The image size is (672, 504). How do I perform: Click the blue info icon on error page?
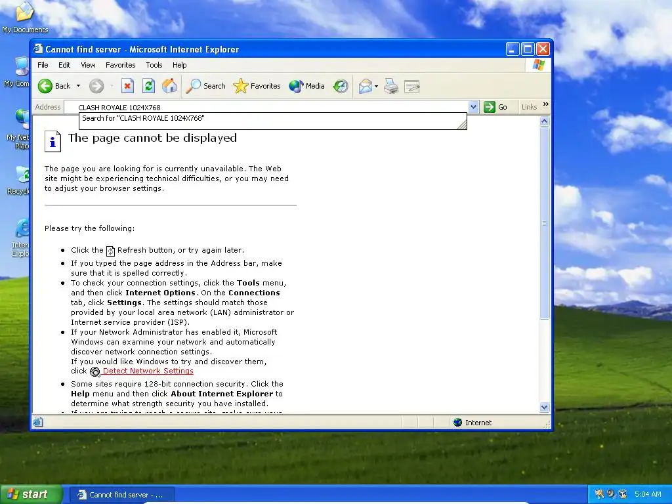coord(52,141)
